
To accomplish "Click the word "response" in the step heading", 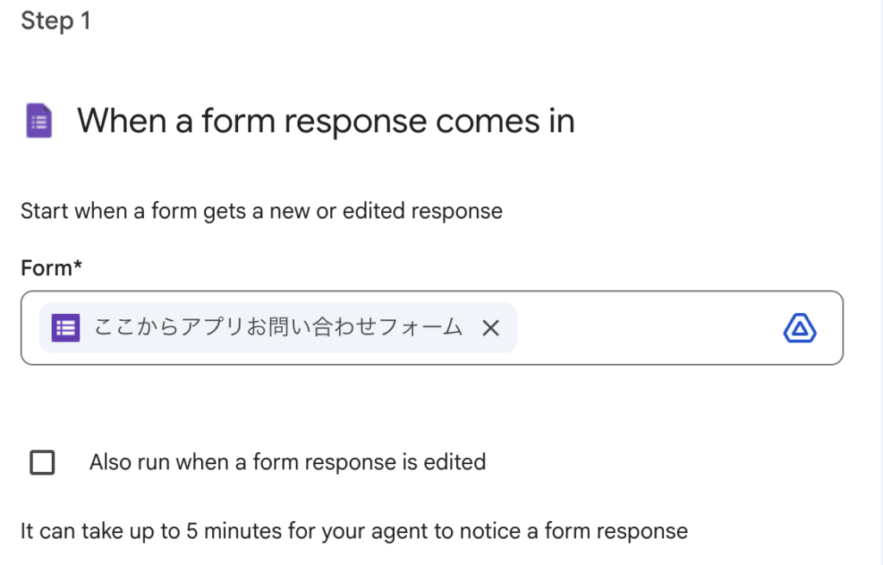I will (x=354, y=121).
